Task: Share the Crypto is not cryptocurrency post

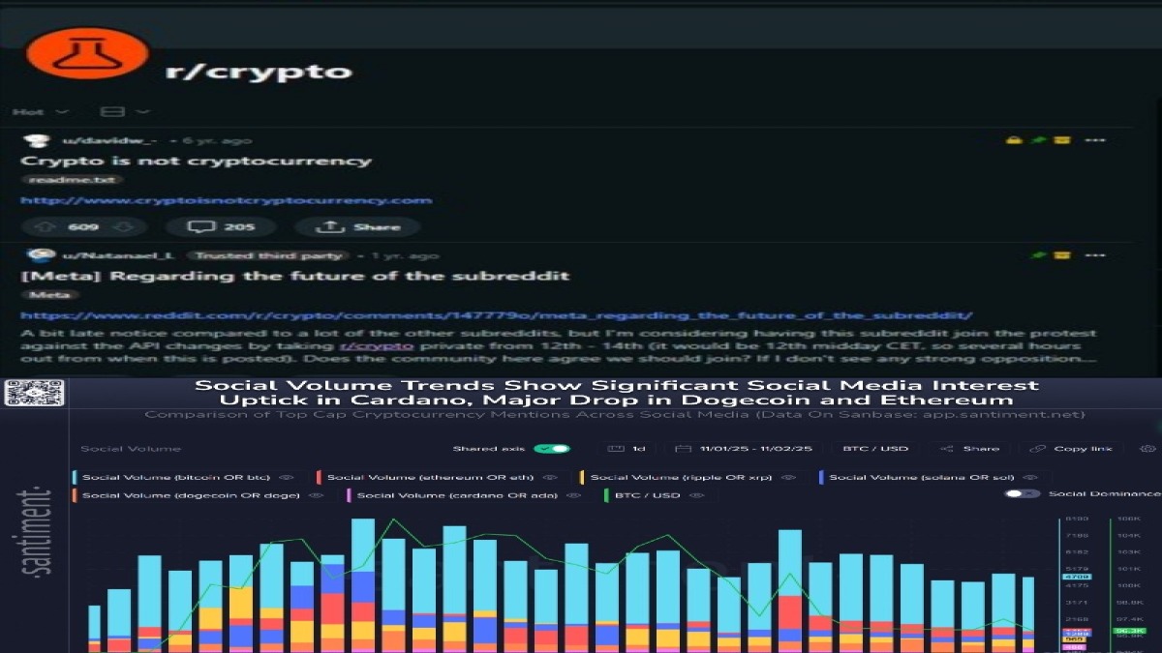Action: [357, 227]
